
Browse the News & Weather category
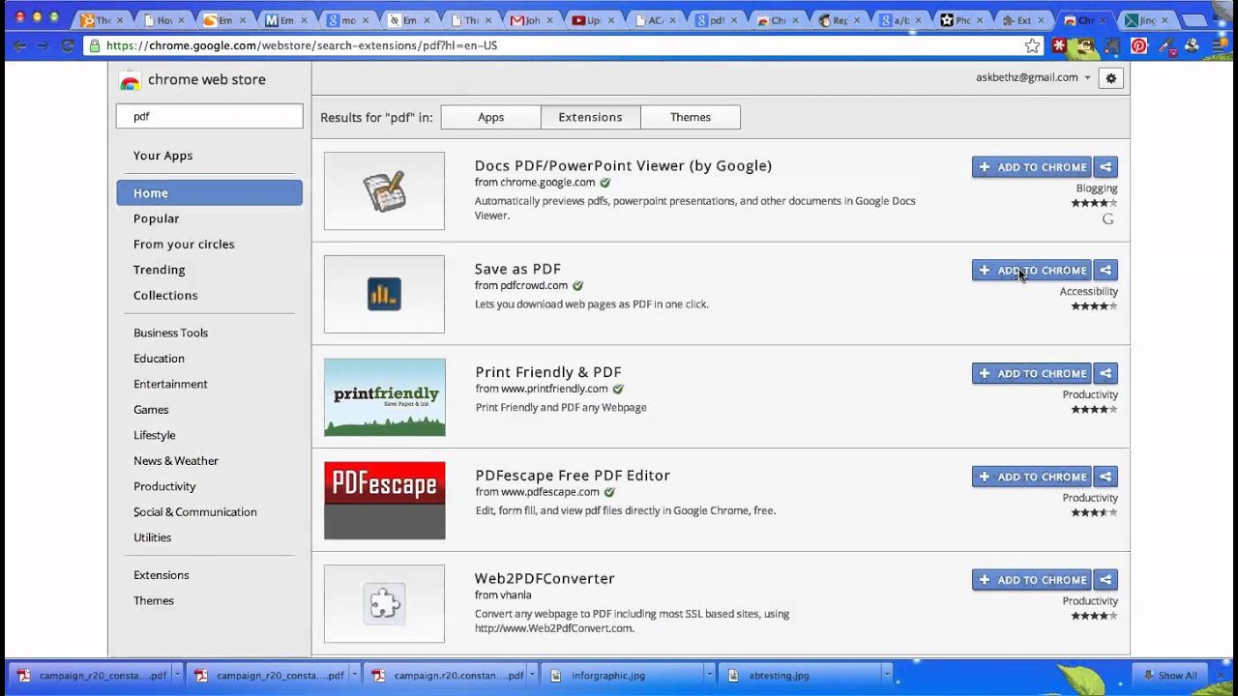tap(176, 461)
